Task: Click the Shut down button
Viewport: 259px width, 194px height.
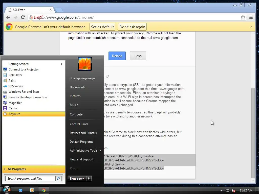Action: [x=77, y=179]
